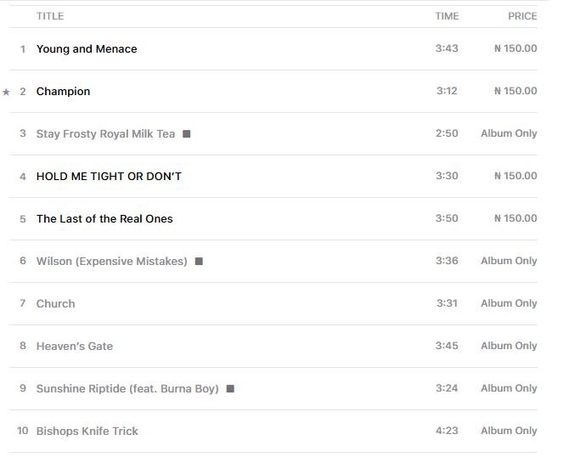
Task: Click Bishops Knife Trick track title
Action: click(87, 432)
